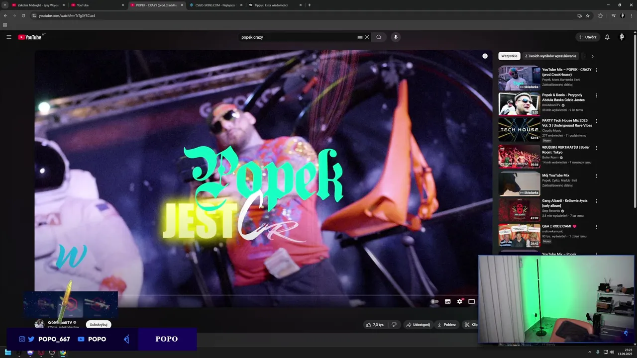Open the clock showing 23:23
The height and width of the screenshot is (358, 637).
point(624,352)
